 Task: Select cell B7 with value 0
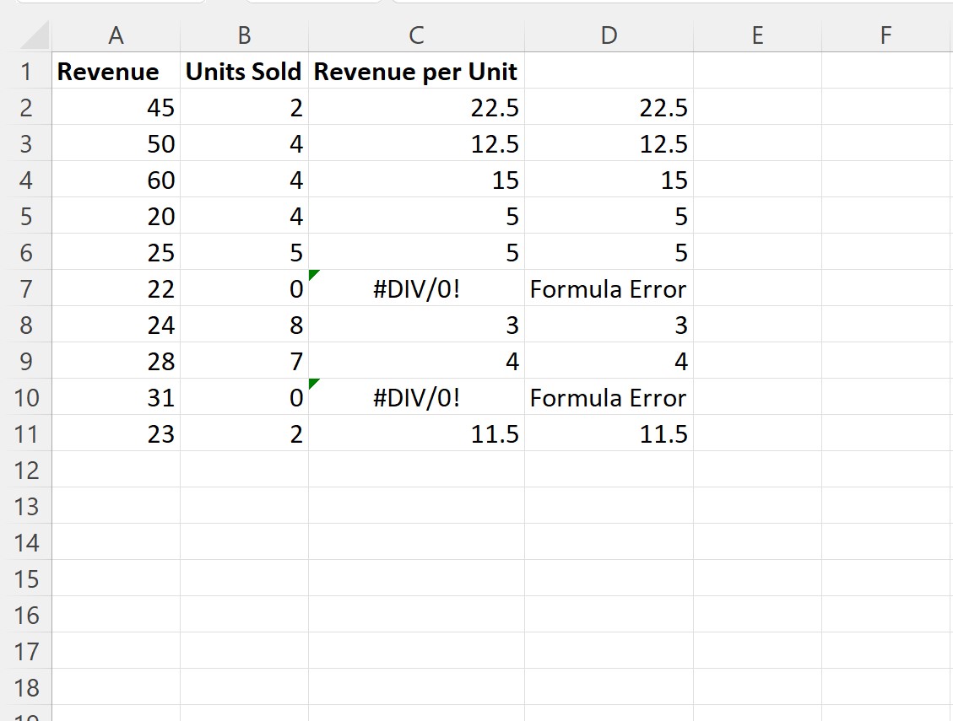[244, 288]
